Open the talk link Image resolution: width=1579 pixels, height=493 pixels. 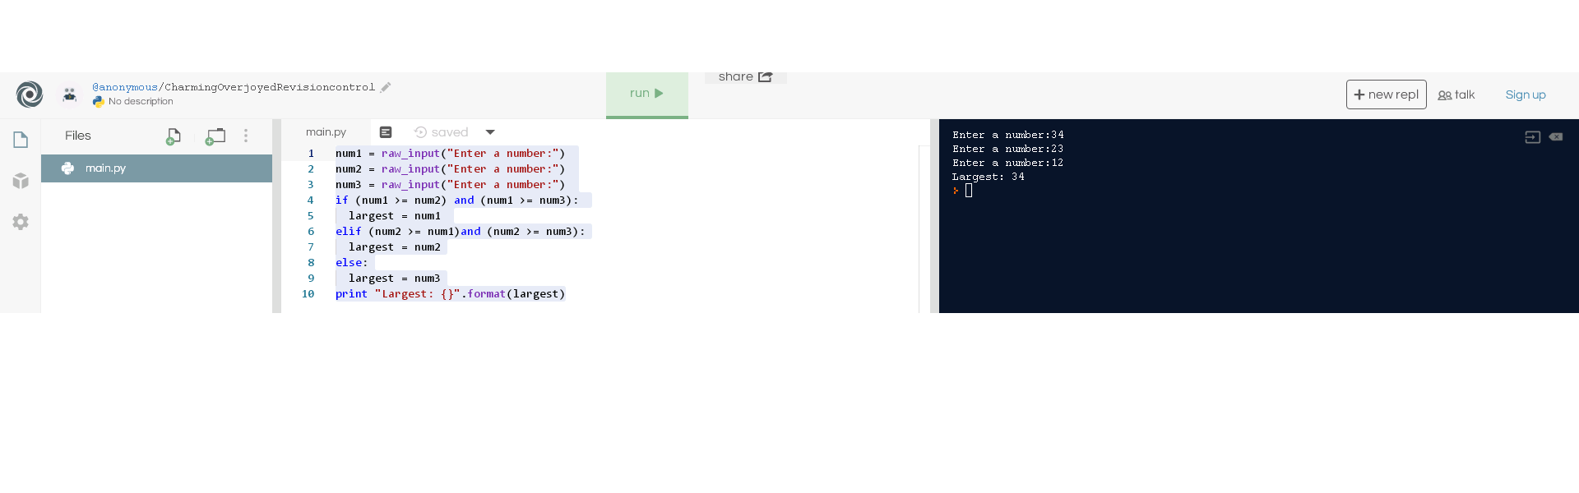coord(1456,95)
